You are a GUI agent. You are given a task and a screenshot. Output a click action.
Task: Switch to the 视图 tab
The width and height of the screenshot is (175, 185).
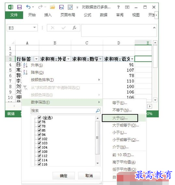click(x=136, y=15)
